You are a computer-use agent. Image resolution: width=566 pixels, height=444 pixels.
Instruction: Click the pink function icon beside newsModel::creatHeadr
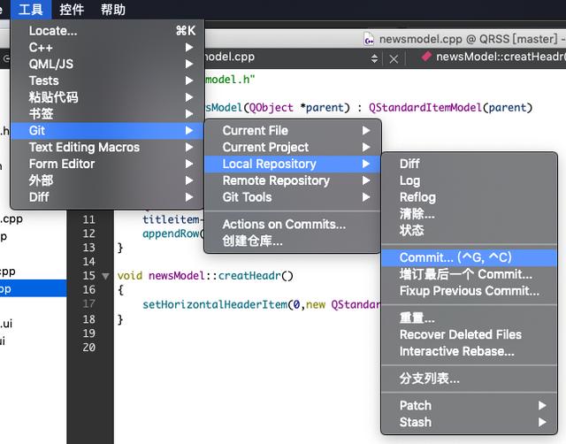coord(426,57)
